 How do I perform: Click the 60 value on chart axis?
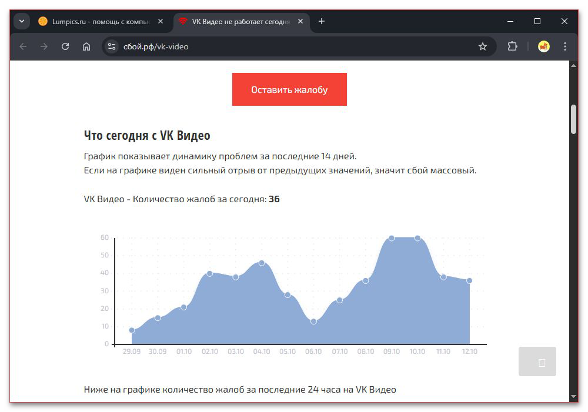point(105,237)
